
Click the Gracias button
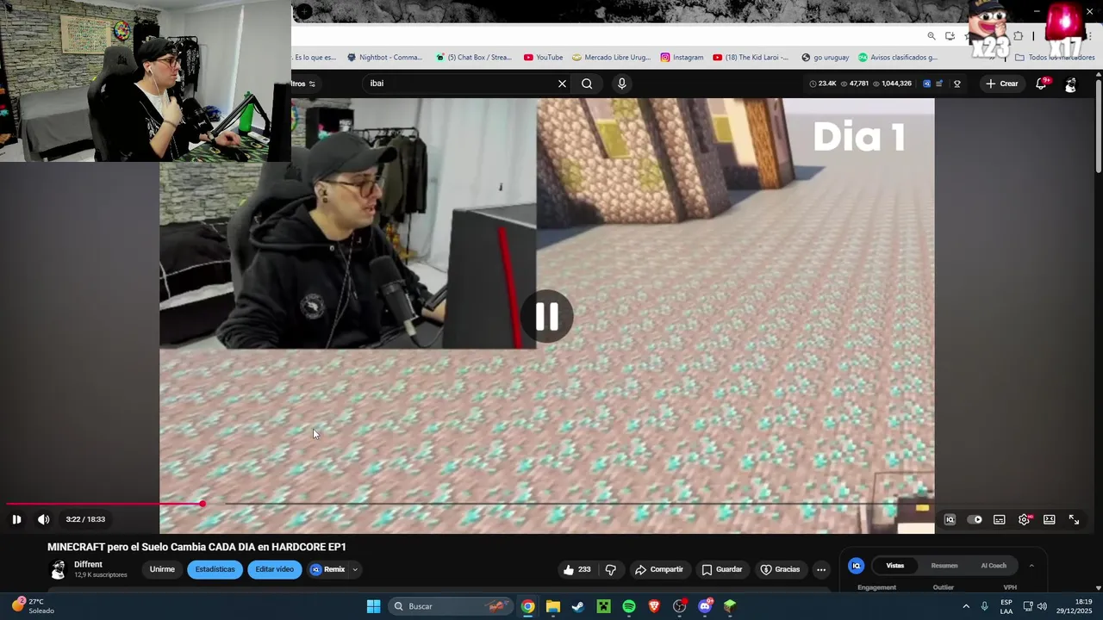[x=781, y=569]
